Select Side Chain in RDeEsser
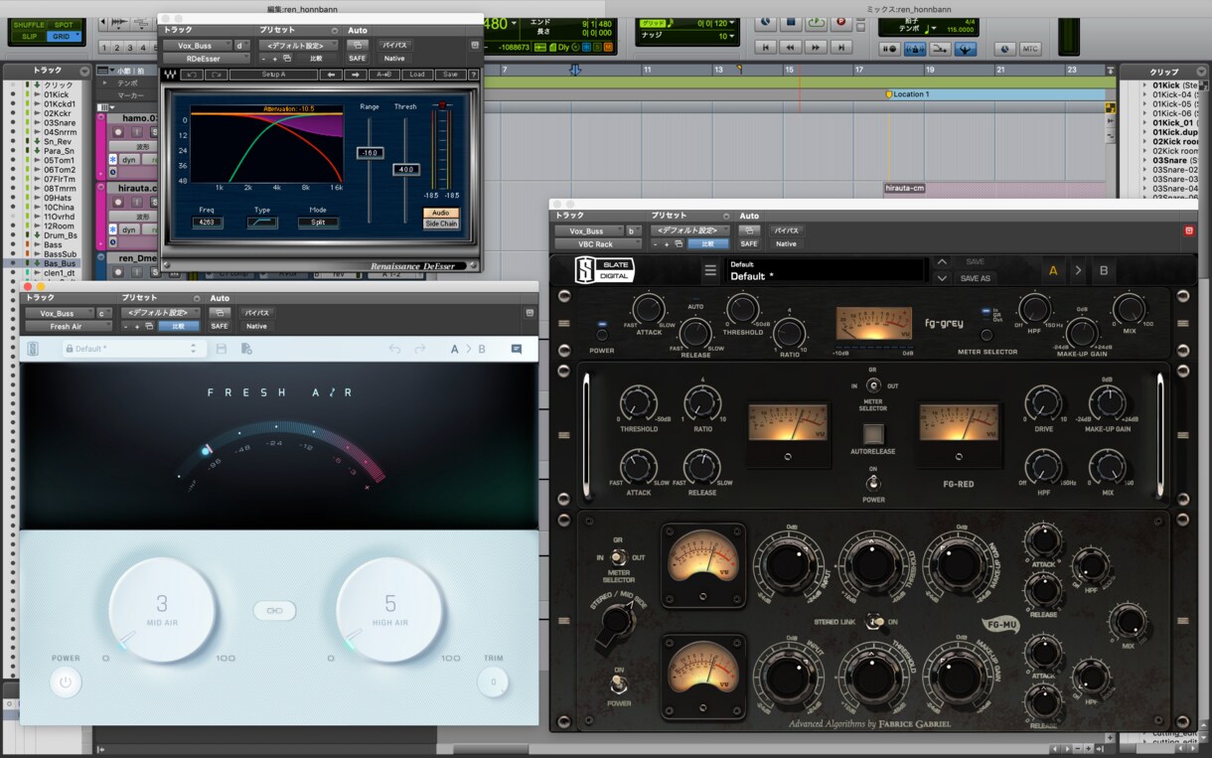Image resolution: width=1212 pixels, height=758 pixels. click(441, 224)
